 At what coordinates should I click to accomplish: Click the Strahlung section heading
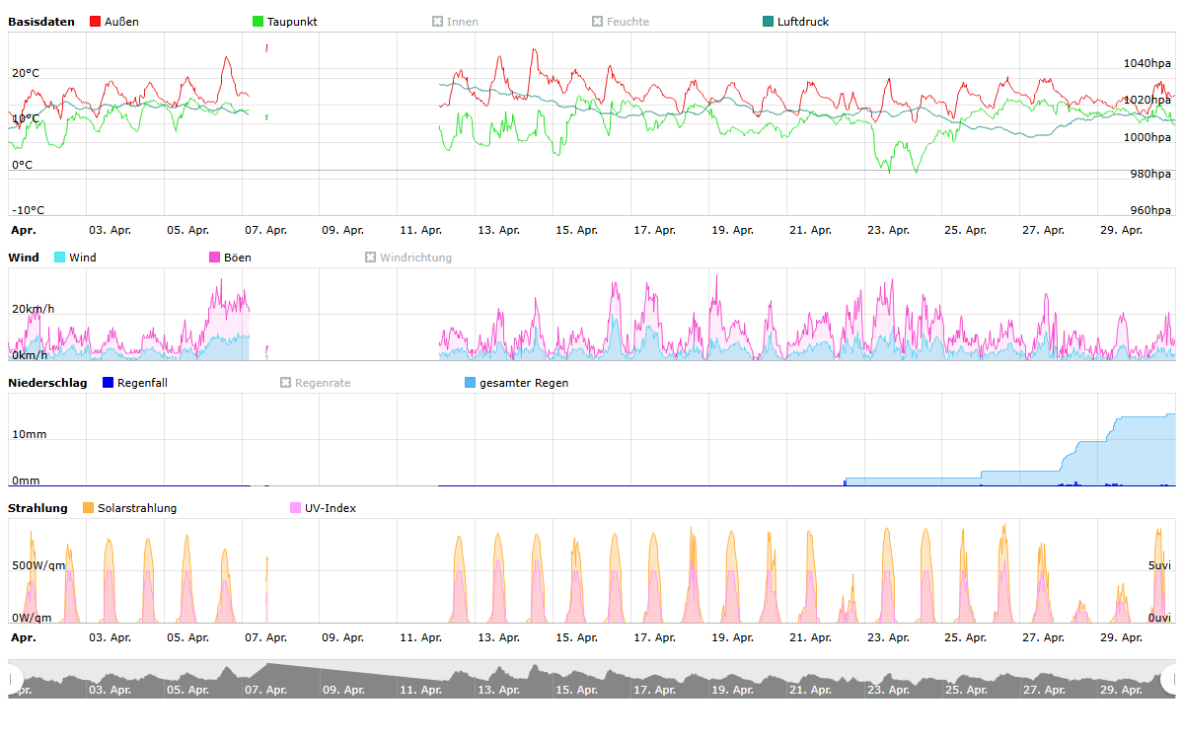point(37,508)
